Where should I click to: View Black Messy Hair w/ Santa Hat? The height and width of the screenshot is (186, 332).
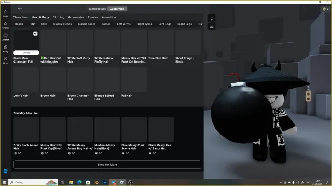[x=161, y=129]
